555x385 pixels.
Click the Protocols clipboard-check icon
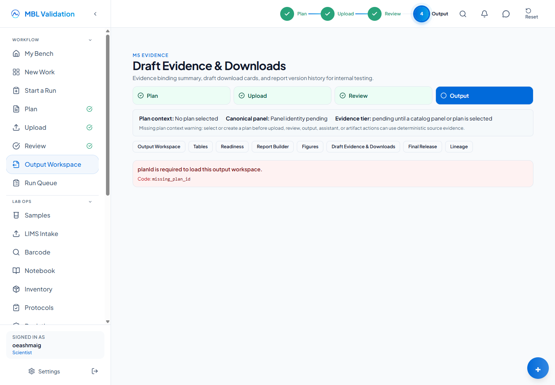click(16, 308)
